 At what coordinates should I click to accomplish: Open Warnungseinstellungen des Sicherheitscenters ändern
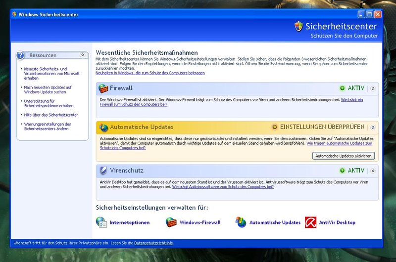click(48, 127)
